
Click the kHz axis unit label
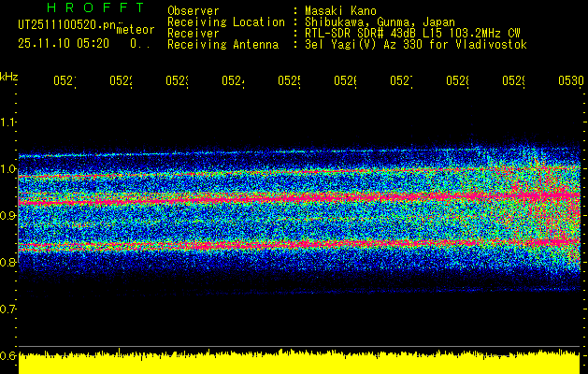[9, 78]
